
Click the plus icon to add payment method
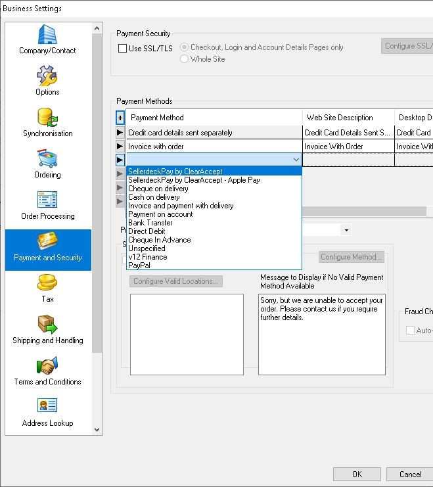pos(120,118)
